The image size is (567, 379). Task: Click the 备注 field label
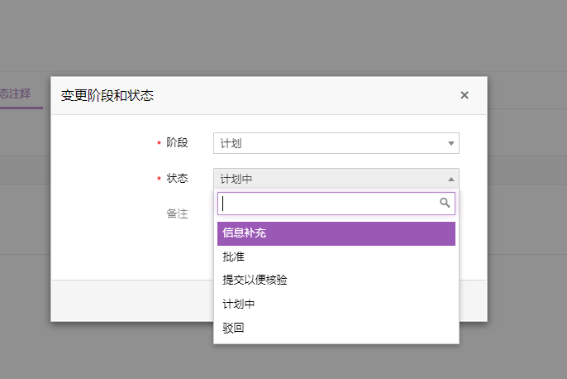pos(177,213)
